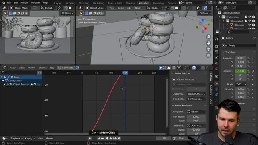Open Keying popover in timeline
Viewport: 258px width, 145px height.
coord(30,138)
